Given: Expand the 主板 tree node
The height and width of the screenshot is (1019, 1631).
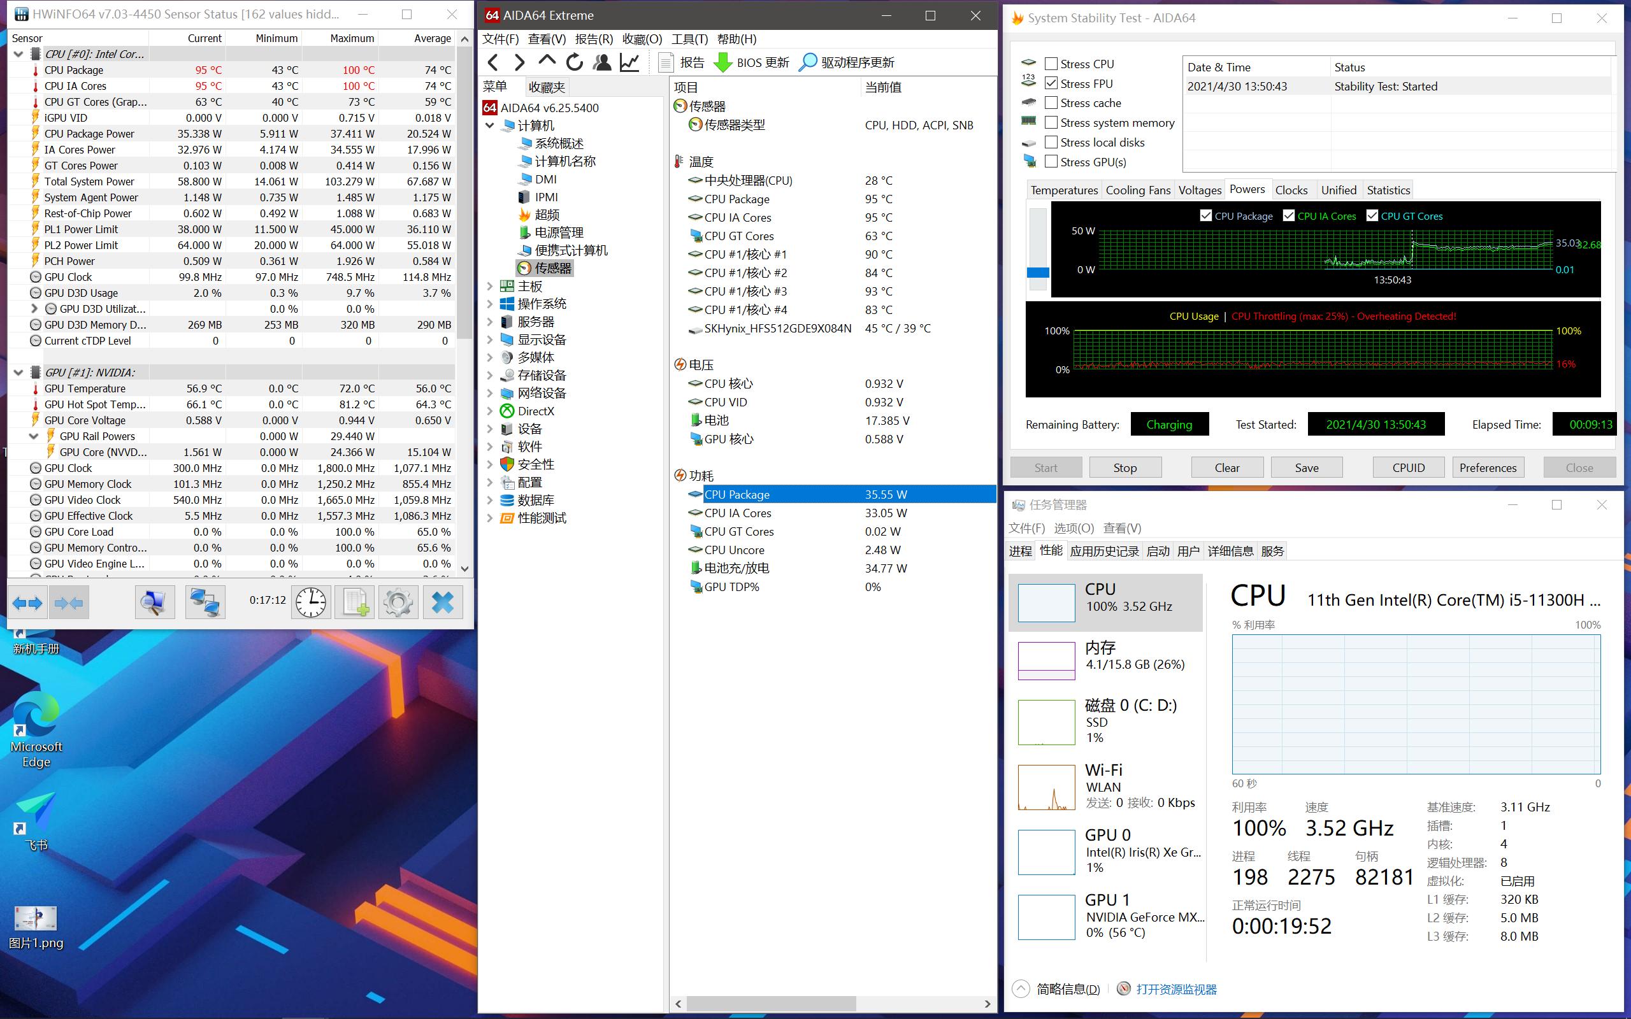Looking at the screenshot, I should click(x=490, y=287).
